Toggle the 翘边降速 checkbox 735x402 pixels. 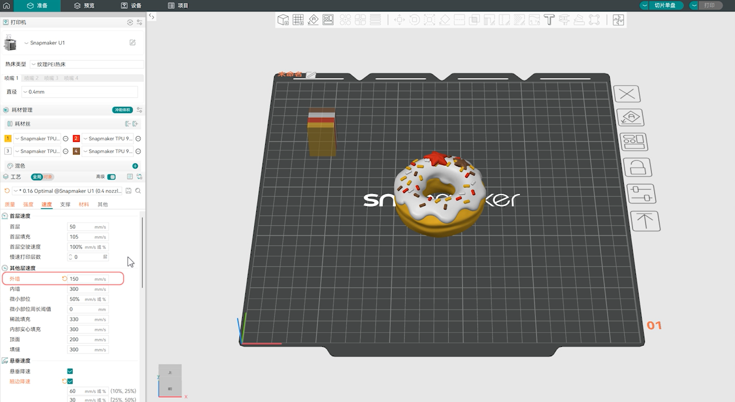point(70,381)
